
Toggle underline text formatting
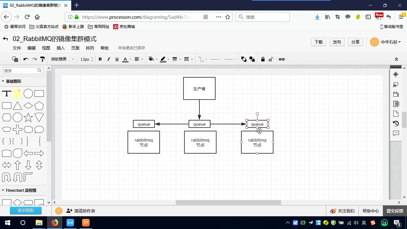tap(117, 59)
